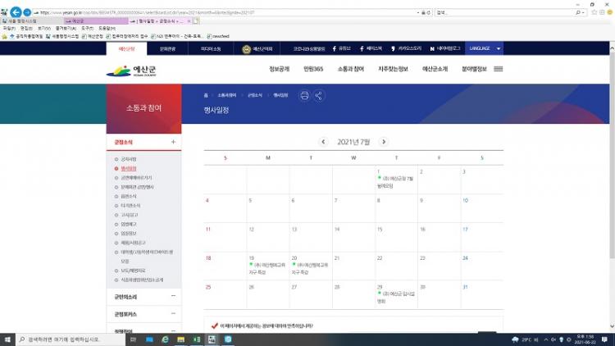The width and height of the screenshot is (615, 346).
Task: Open 정보공개 in main navigation
Action: (x=280, y=69)
